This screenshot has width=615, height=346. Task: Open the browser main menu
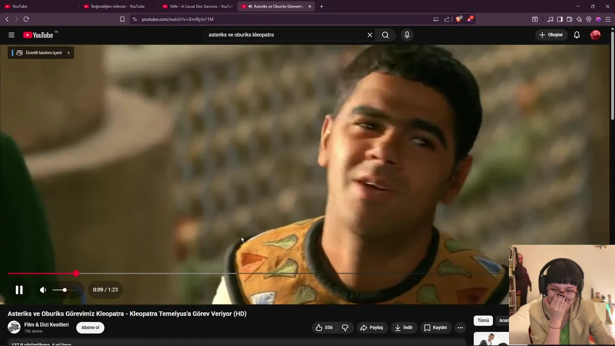(608, 19)
